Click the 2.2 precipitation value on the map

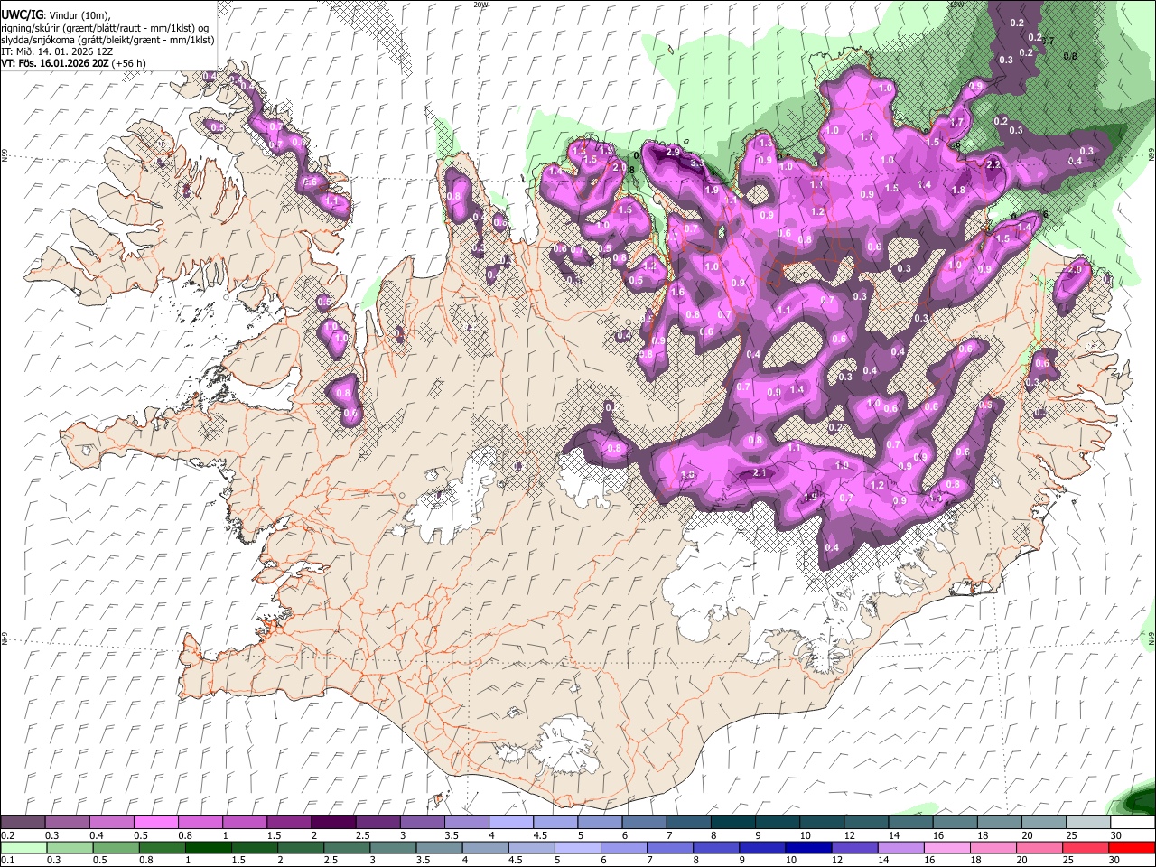pyautogui.click(x=993, y=165)
